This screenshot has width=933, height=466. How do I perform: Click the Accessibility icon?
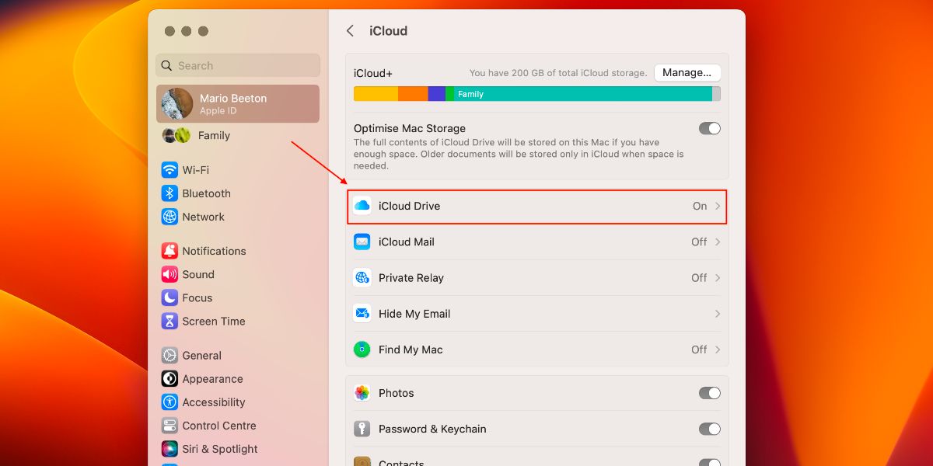pyautogui.click(x=169, y=402)
